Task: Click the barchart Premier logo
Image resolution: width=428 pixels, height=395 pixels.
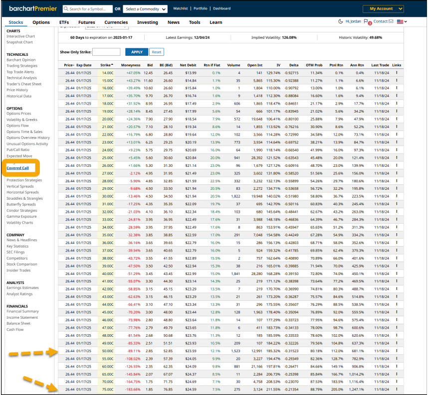Action: (33, 8)
